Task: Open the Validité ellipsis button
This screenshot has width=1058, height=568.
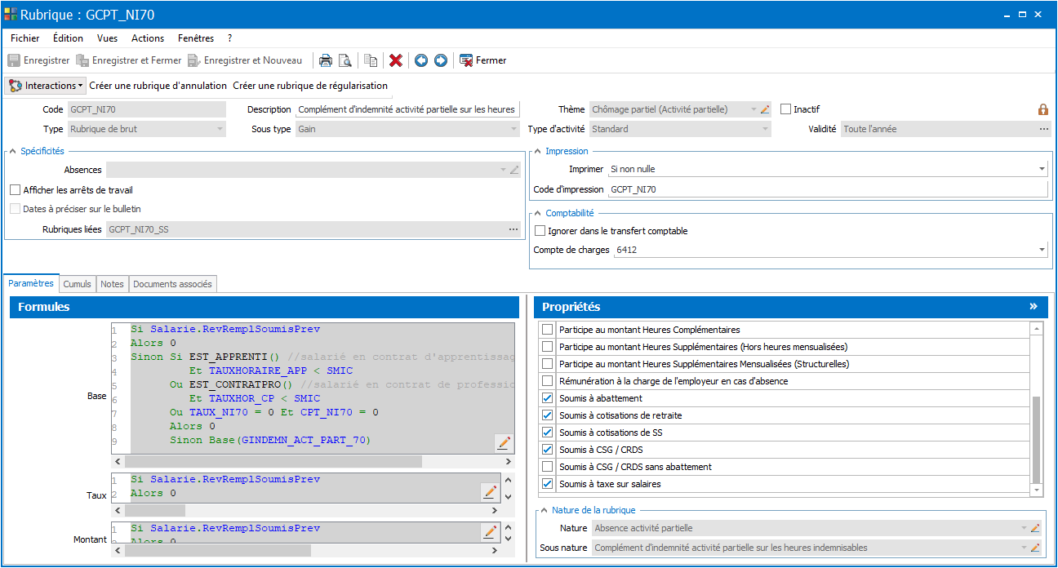Action: [x=1043, y=129]
